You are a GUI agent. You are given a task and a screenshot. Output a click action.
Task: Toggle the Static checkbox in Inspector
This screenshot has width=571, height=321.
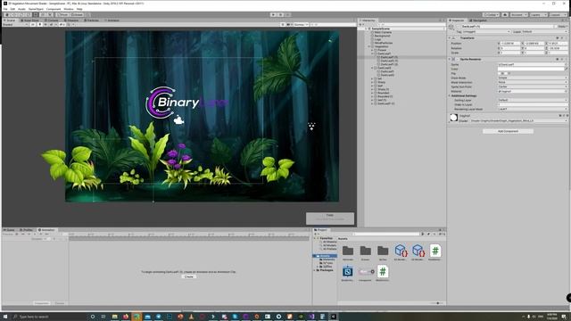(x=556, y=27)
